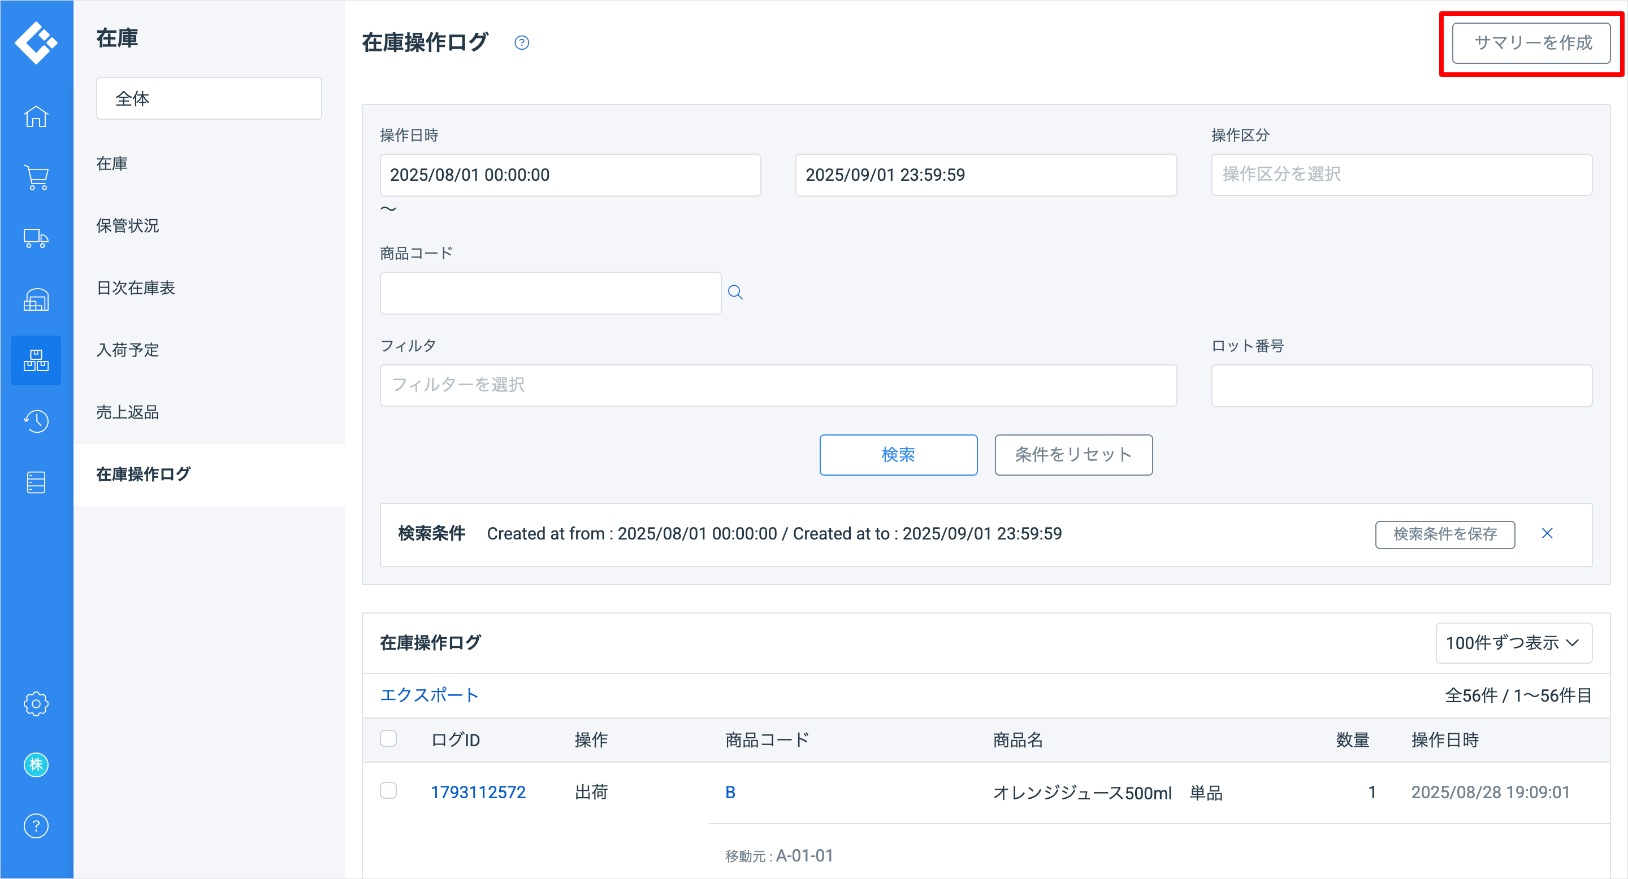Open the settings gear icon

36,703
